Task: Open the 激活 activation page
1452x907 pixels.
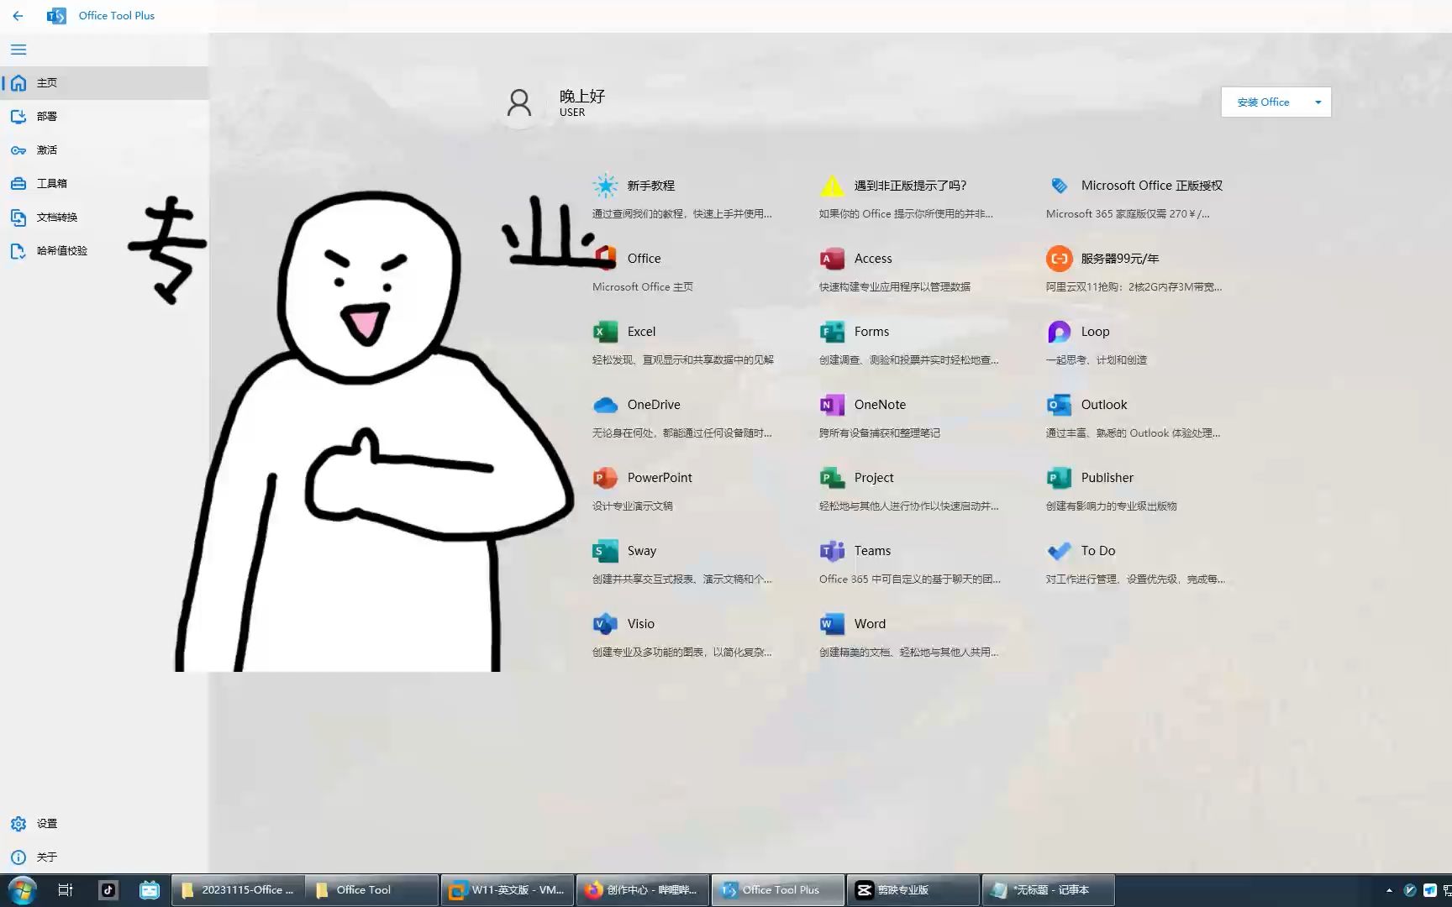Action: [104, 150]
